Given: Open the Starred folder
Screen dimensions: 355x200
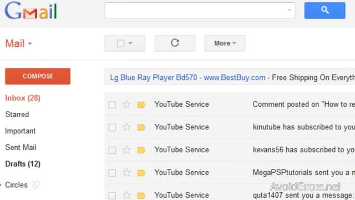Looking at the screenshot, I should tap(17, 114).
